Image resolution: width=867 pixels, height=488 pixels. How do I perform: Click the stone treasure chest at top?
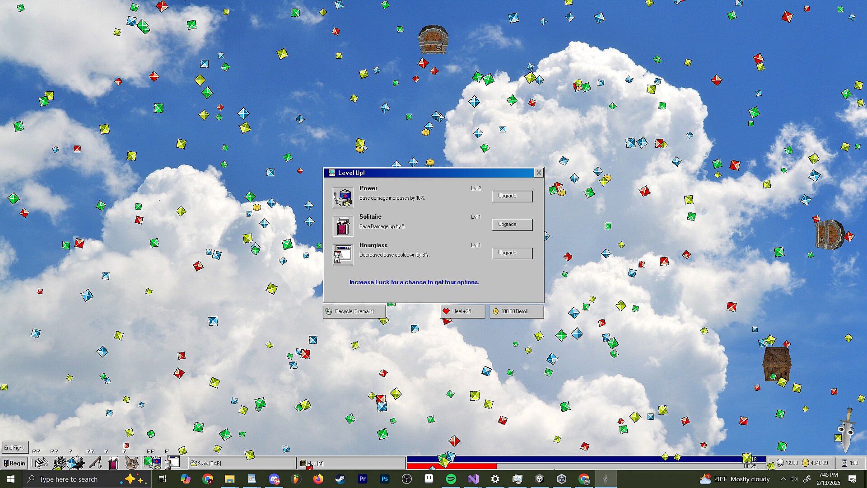point(433,40)
